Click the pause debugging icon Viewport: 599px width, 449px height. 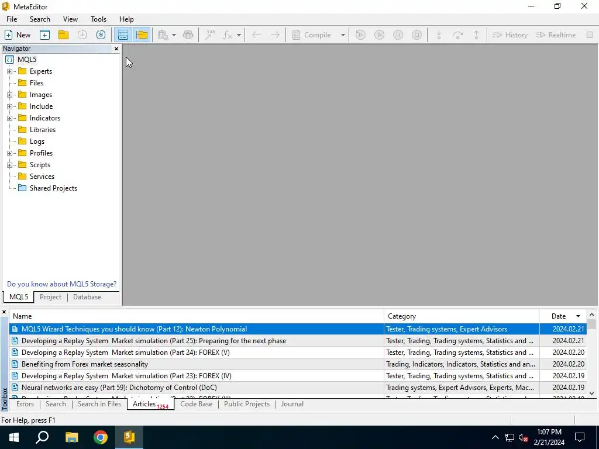pos(398,34)
